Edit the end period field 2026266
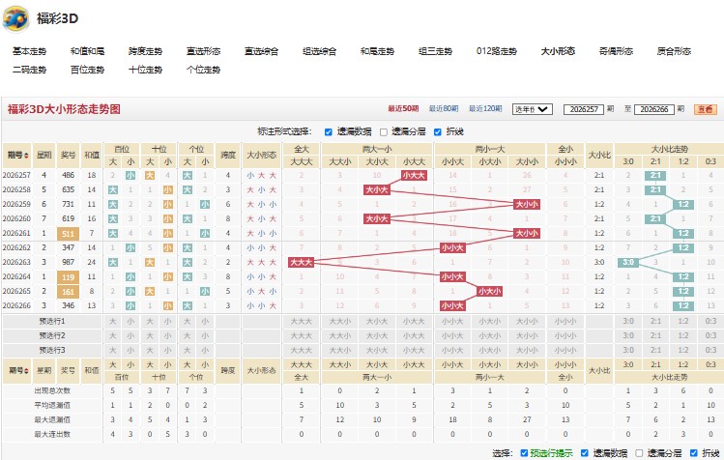The width and height of the screenshot is (724, 460). [x=654, y=109]
